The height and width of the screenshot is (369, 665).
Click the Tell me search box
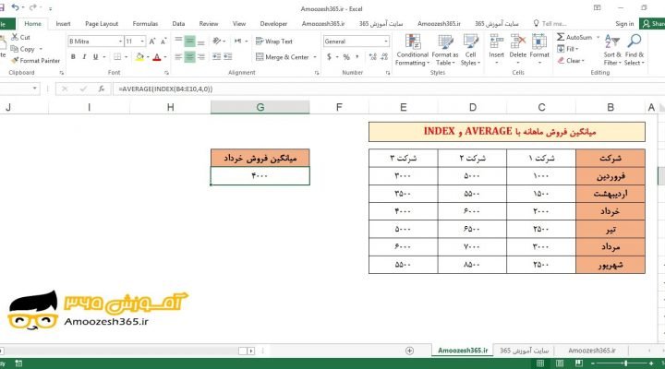click(550, 24)
